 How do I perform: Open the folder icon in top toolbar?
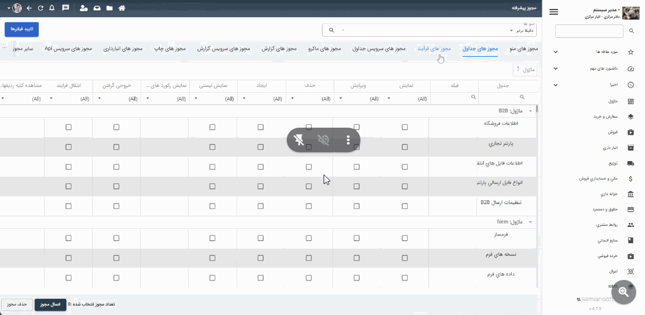tap(109, 8)
